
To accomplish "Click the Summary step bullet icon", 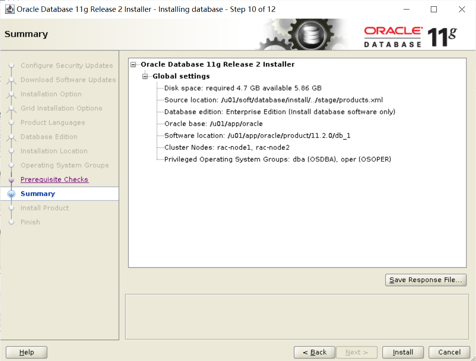I will coord(11,194).
